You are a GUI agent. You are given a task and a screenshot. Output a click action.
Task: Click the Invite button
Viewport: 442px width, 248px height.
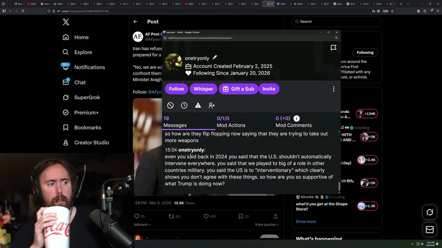pyautogui.click(x=269, y=89)
